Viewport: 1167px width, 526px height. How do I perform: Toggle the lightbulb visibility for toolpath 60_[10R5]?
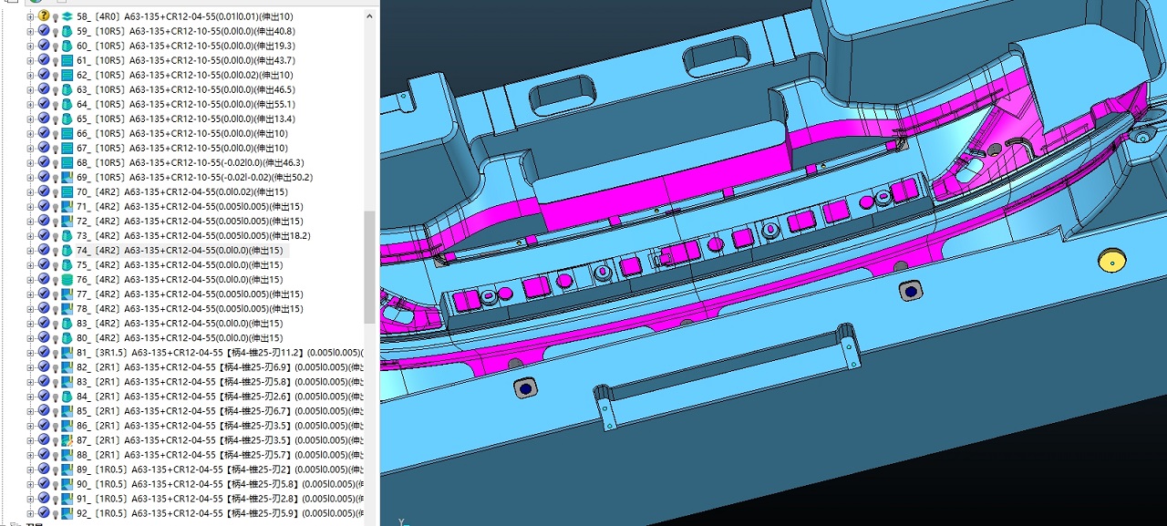point(56,46)
